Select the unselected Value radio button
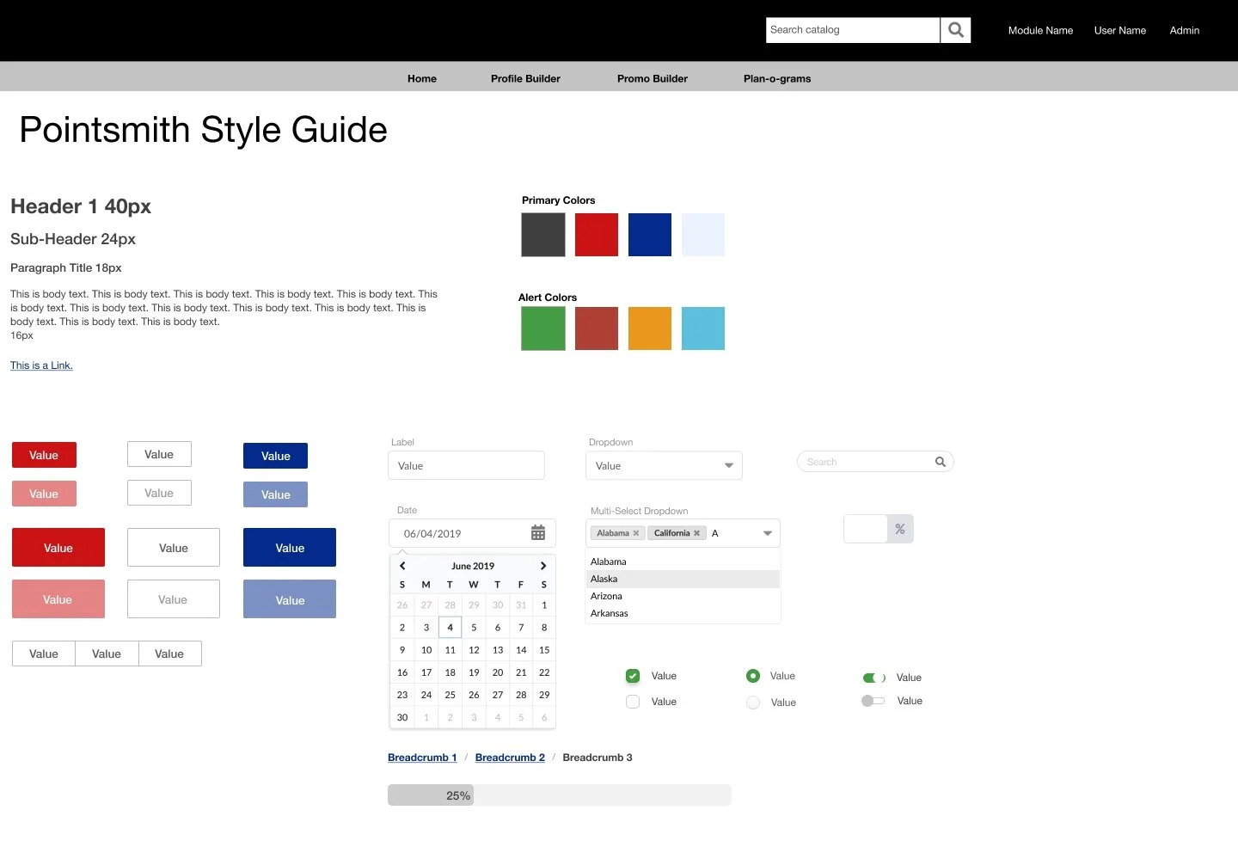This screenshot has height=853, width=1238. tap(753, 703)
